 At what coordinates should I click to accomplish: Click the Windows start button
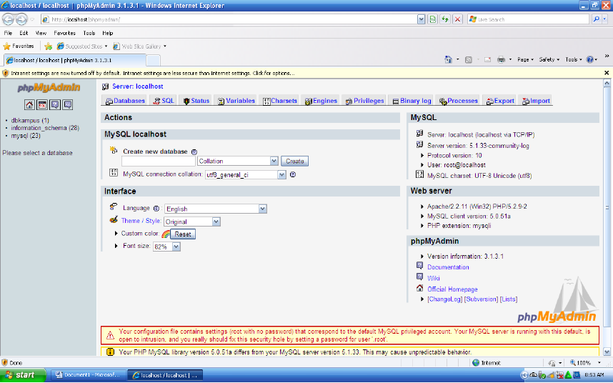pos(23,375)
